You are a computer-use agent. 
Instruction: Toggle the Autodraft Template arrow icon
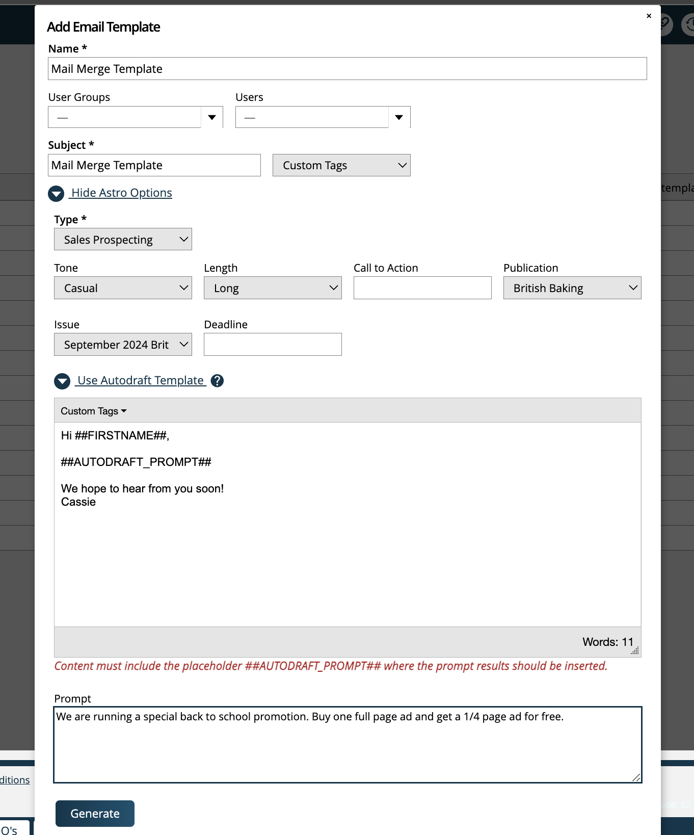[x=62, y=381]
